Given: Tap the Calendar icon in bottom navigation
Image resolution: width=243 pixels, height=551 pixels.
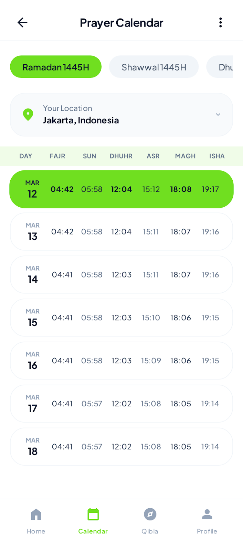Looking at the screenshot, I should (93, 514).
